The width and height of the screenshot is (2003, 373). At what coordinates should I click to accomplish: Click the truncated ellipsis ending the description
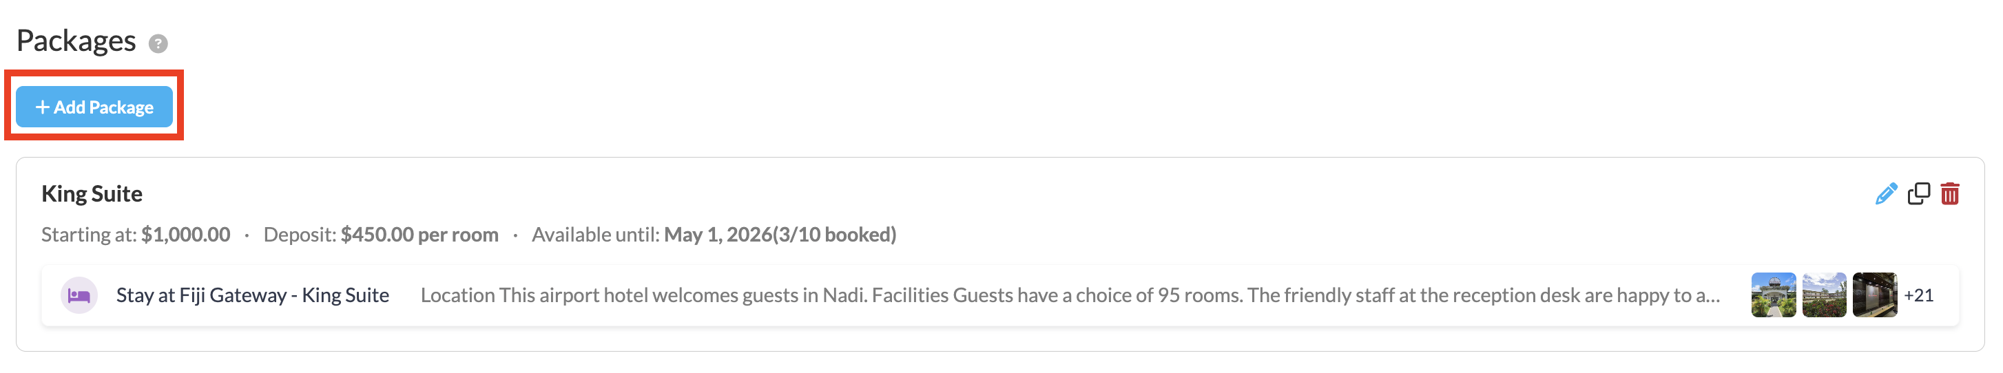(1712, 297)
